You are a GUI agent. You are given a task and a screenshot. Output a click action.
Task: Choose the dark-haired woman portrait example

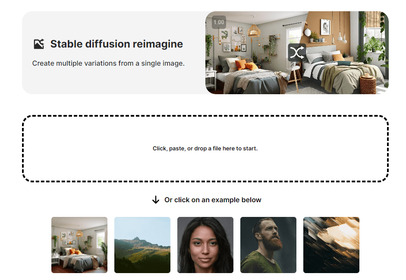(205, 245)
